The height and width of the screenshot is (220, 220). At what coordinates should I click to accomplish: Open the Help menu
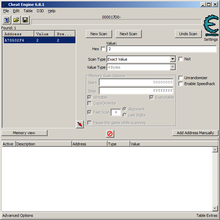(52, 11)
